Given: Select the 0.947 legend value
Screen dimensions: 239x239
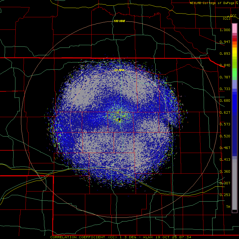Looking at the screenshot, I should (225, 42).
